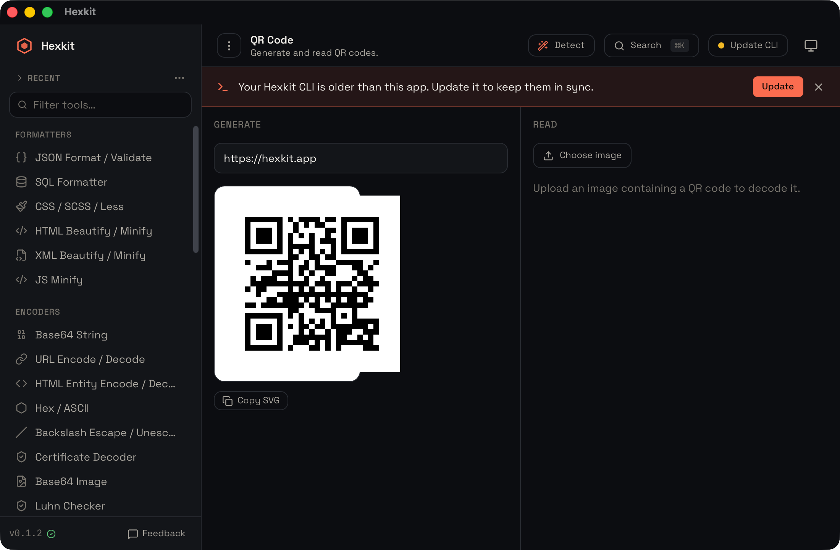Click the Update CLI button
The width and height of the screenshot is (840, 550).
(x=748, y=45)
